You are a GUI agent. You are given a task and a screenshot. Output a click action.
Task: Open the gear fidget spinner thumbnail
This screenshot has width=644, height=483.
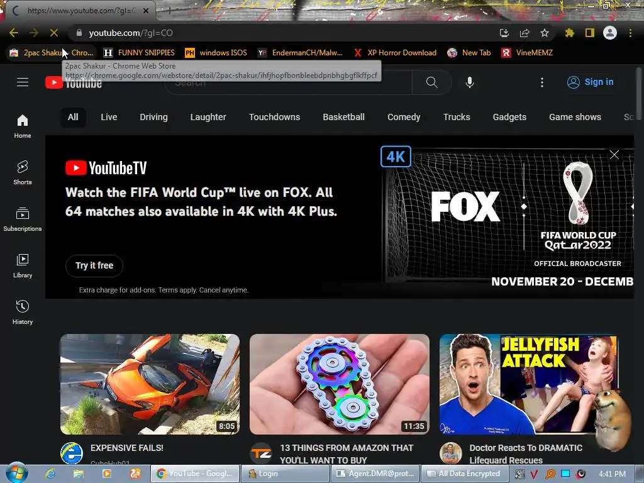(x=340, y=384)
